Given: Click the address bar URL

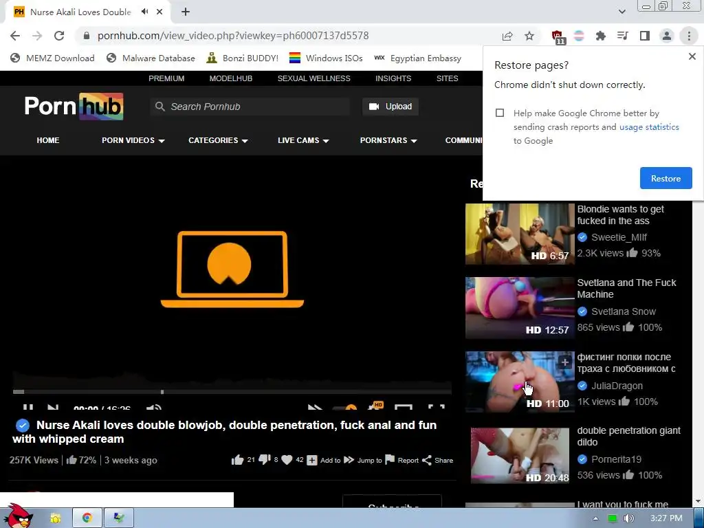Looking at the screenshot, I should [x=233, y=36].
